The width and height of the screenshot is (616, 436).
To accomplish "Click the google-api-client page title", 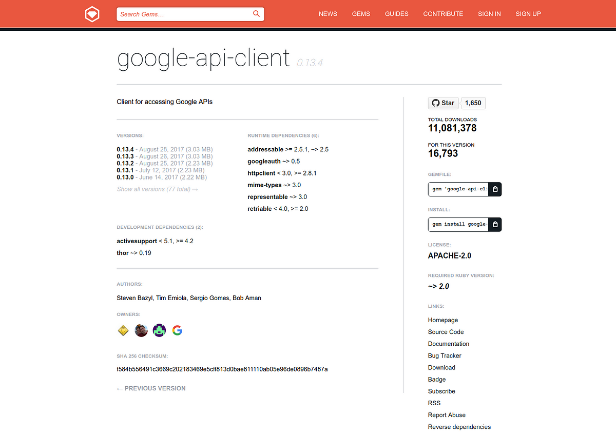I will [x=203, y=58].
